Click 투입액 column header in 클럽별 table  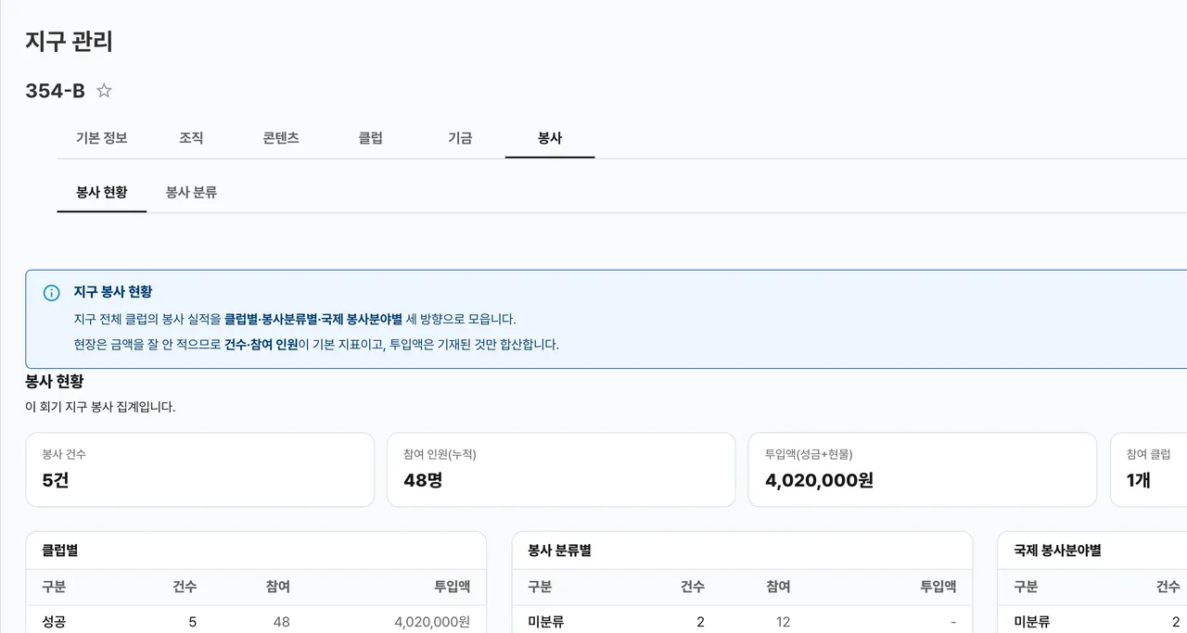(x=453, y=587)
